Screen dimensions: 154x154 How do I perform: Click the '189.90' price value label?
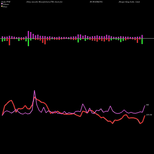(149, 115)
